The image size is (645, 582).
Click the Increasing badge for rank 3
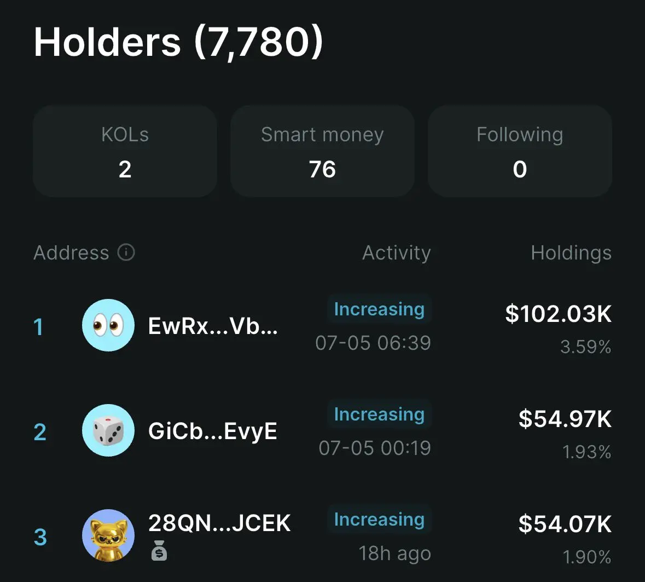click(379, 520)
